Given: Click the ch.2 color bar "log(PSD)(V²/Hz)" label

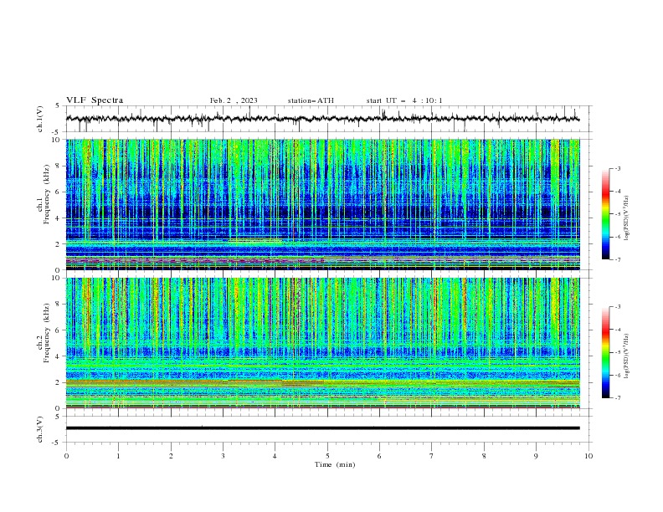Looking at the screenshot, I should (x=627, y=356).
